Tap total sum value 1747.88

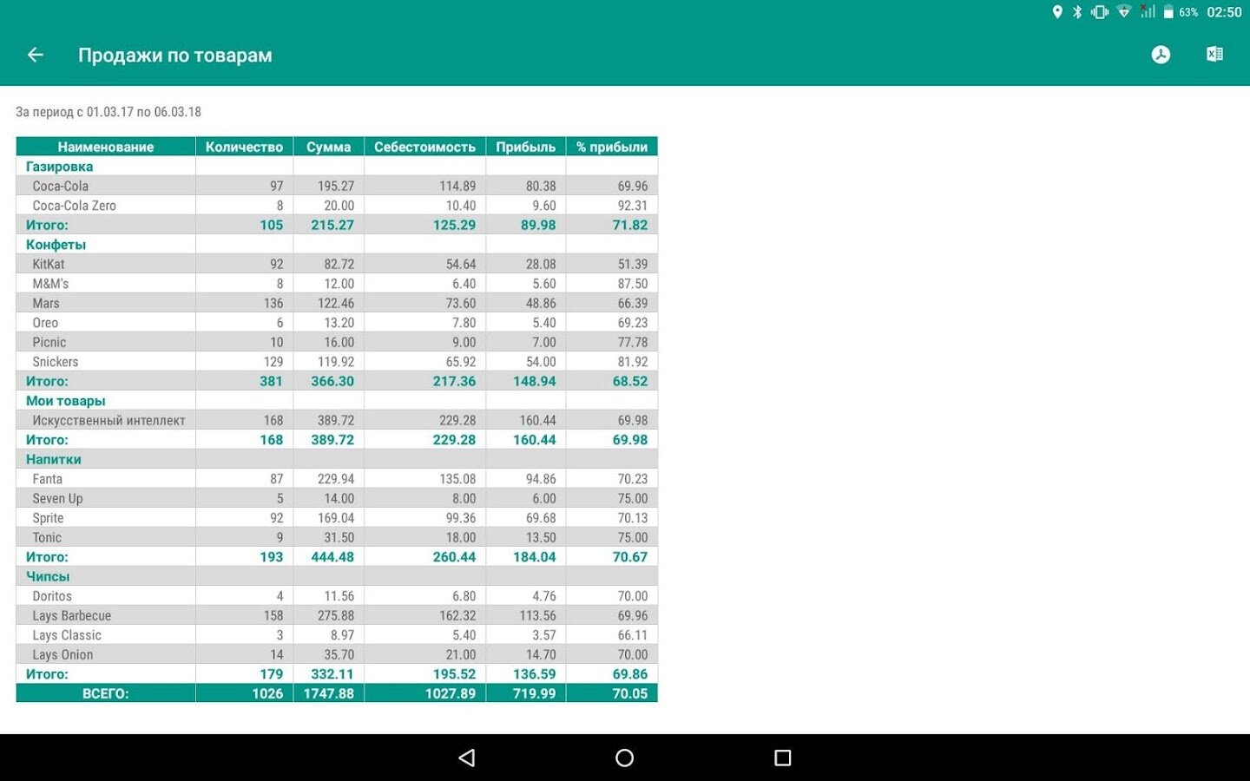tap(329, 693)
